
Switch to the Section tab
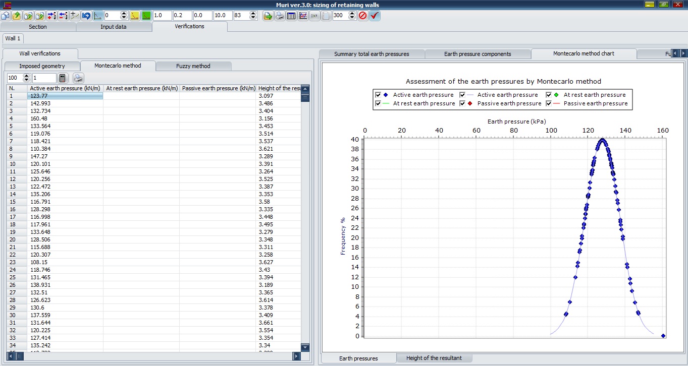(38, 27)
